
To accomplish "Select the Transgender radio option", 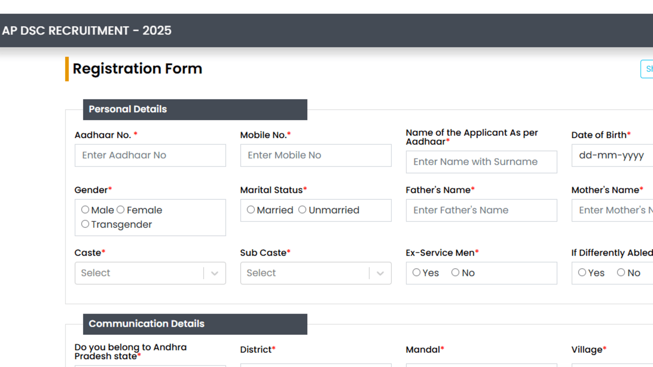I will point(85,224).
